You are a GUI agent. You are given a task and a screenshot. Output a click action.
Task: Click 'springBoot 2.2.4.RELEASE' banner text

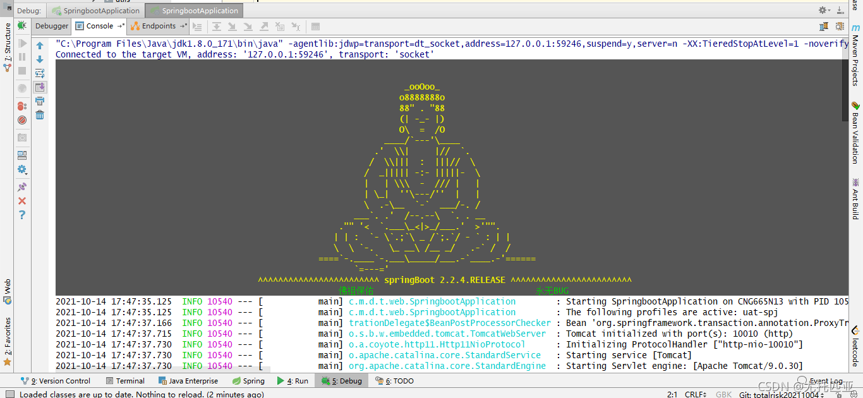[445, 280]
